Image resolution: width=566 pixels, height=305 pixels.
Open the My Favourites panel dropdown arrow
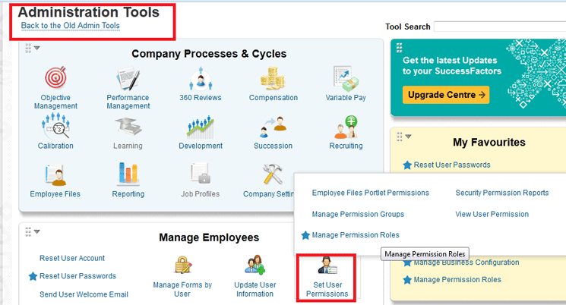pos(408,137)
